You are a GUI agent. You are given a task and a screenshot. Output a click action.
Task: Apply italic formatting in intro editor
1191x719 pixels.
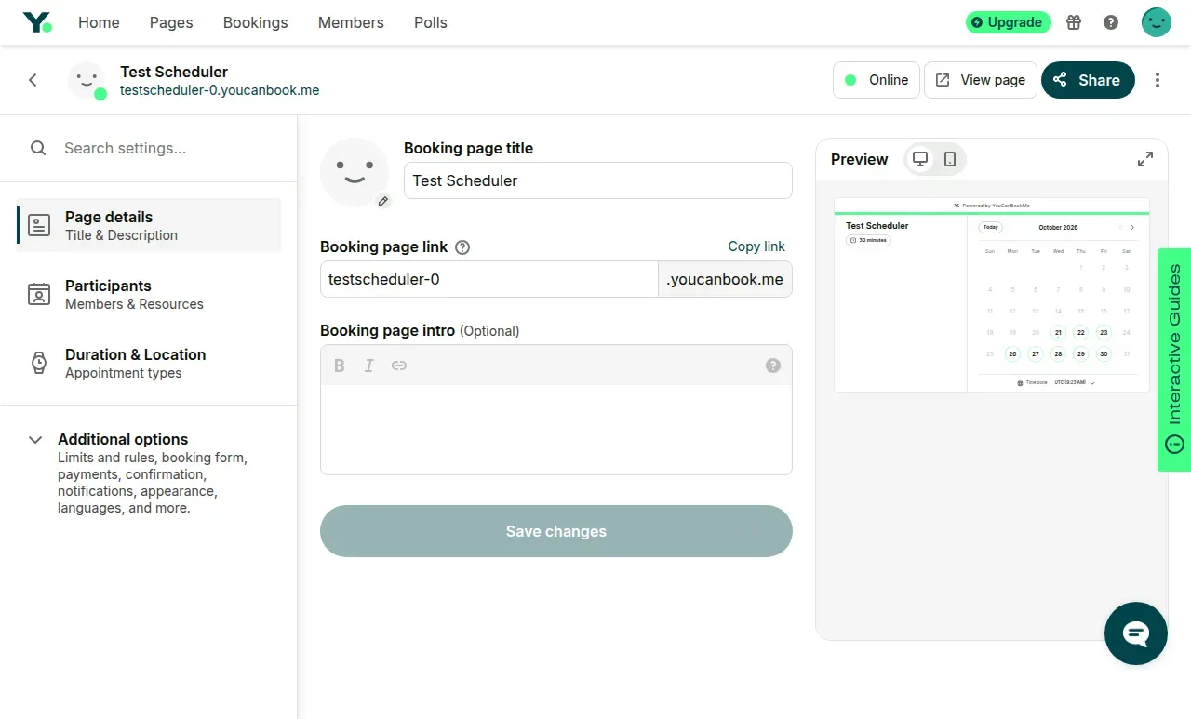369,366
